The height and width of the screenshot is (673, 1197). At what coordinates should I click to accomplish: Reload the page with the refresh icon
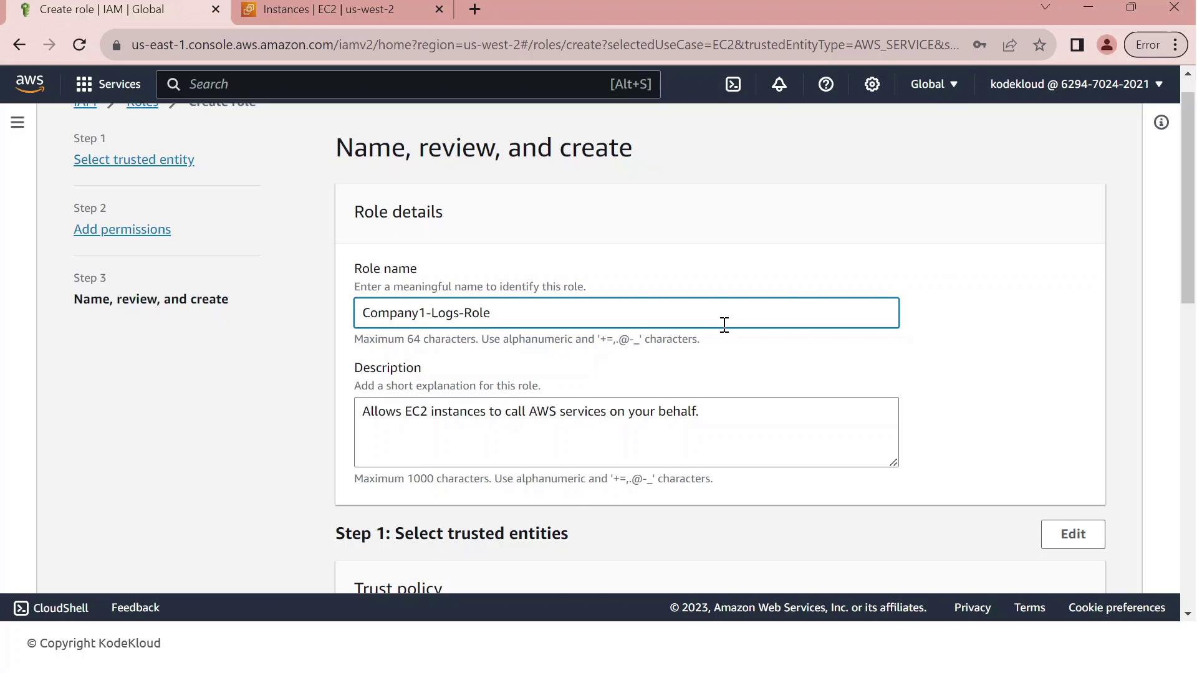(79, 45)
